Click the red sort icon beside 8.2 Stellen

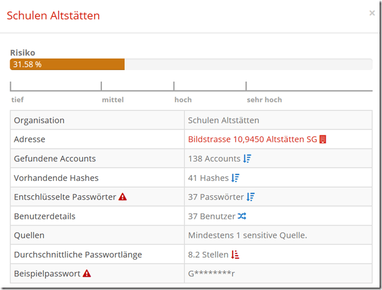tap(236, 255)
